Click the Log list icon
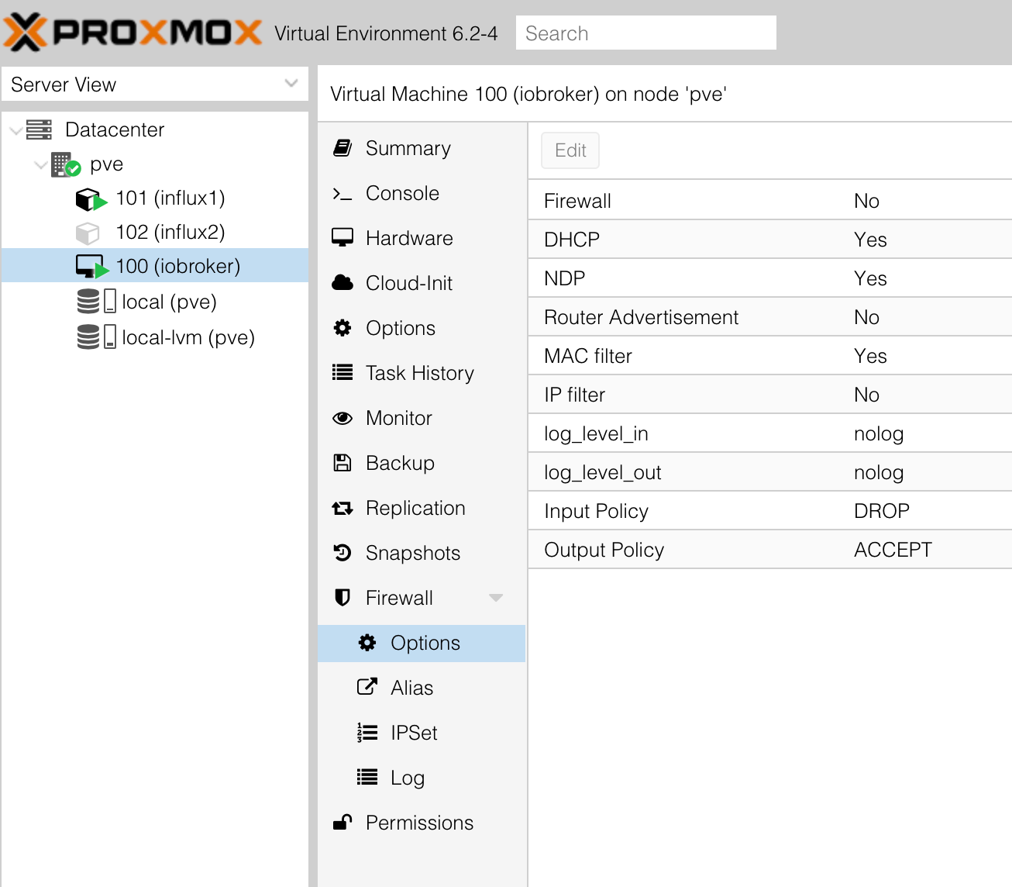Image resolution: width=1012 pixels, height=887 pixels. pos(367,777)
